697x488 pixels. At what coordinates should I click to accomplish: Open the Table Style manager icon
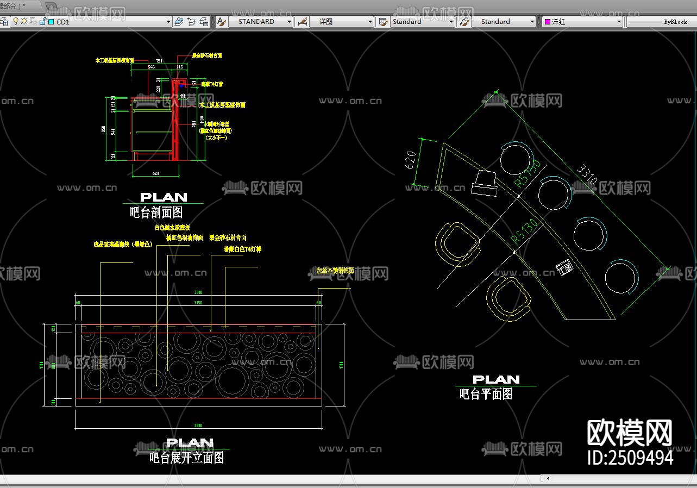click(x=383, y=22)
